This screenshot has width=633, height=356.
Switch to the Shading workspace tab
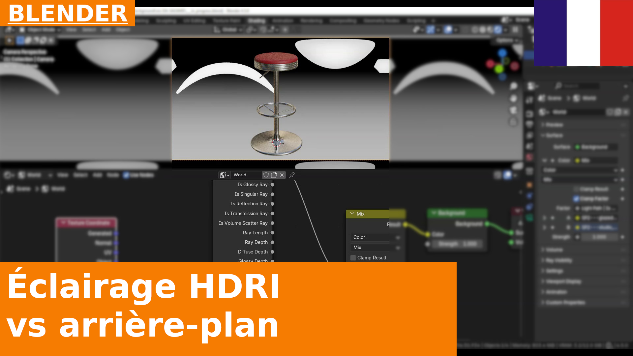(x=256, y=20)
